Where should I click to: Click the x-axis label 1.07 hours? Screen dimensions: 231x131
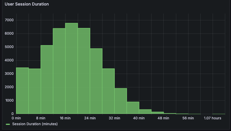point(213,118)
